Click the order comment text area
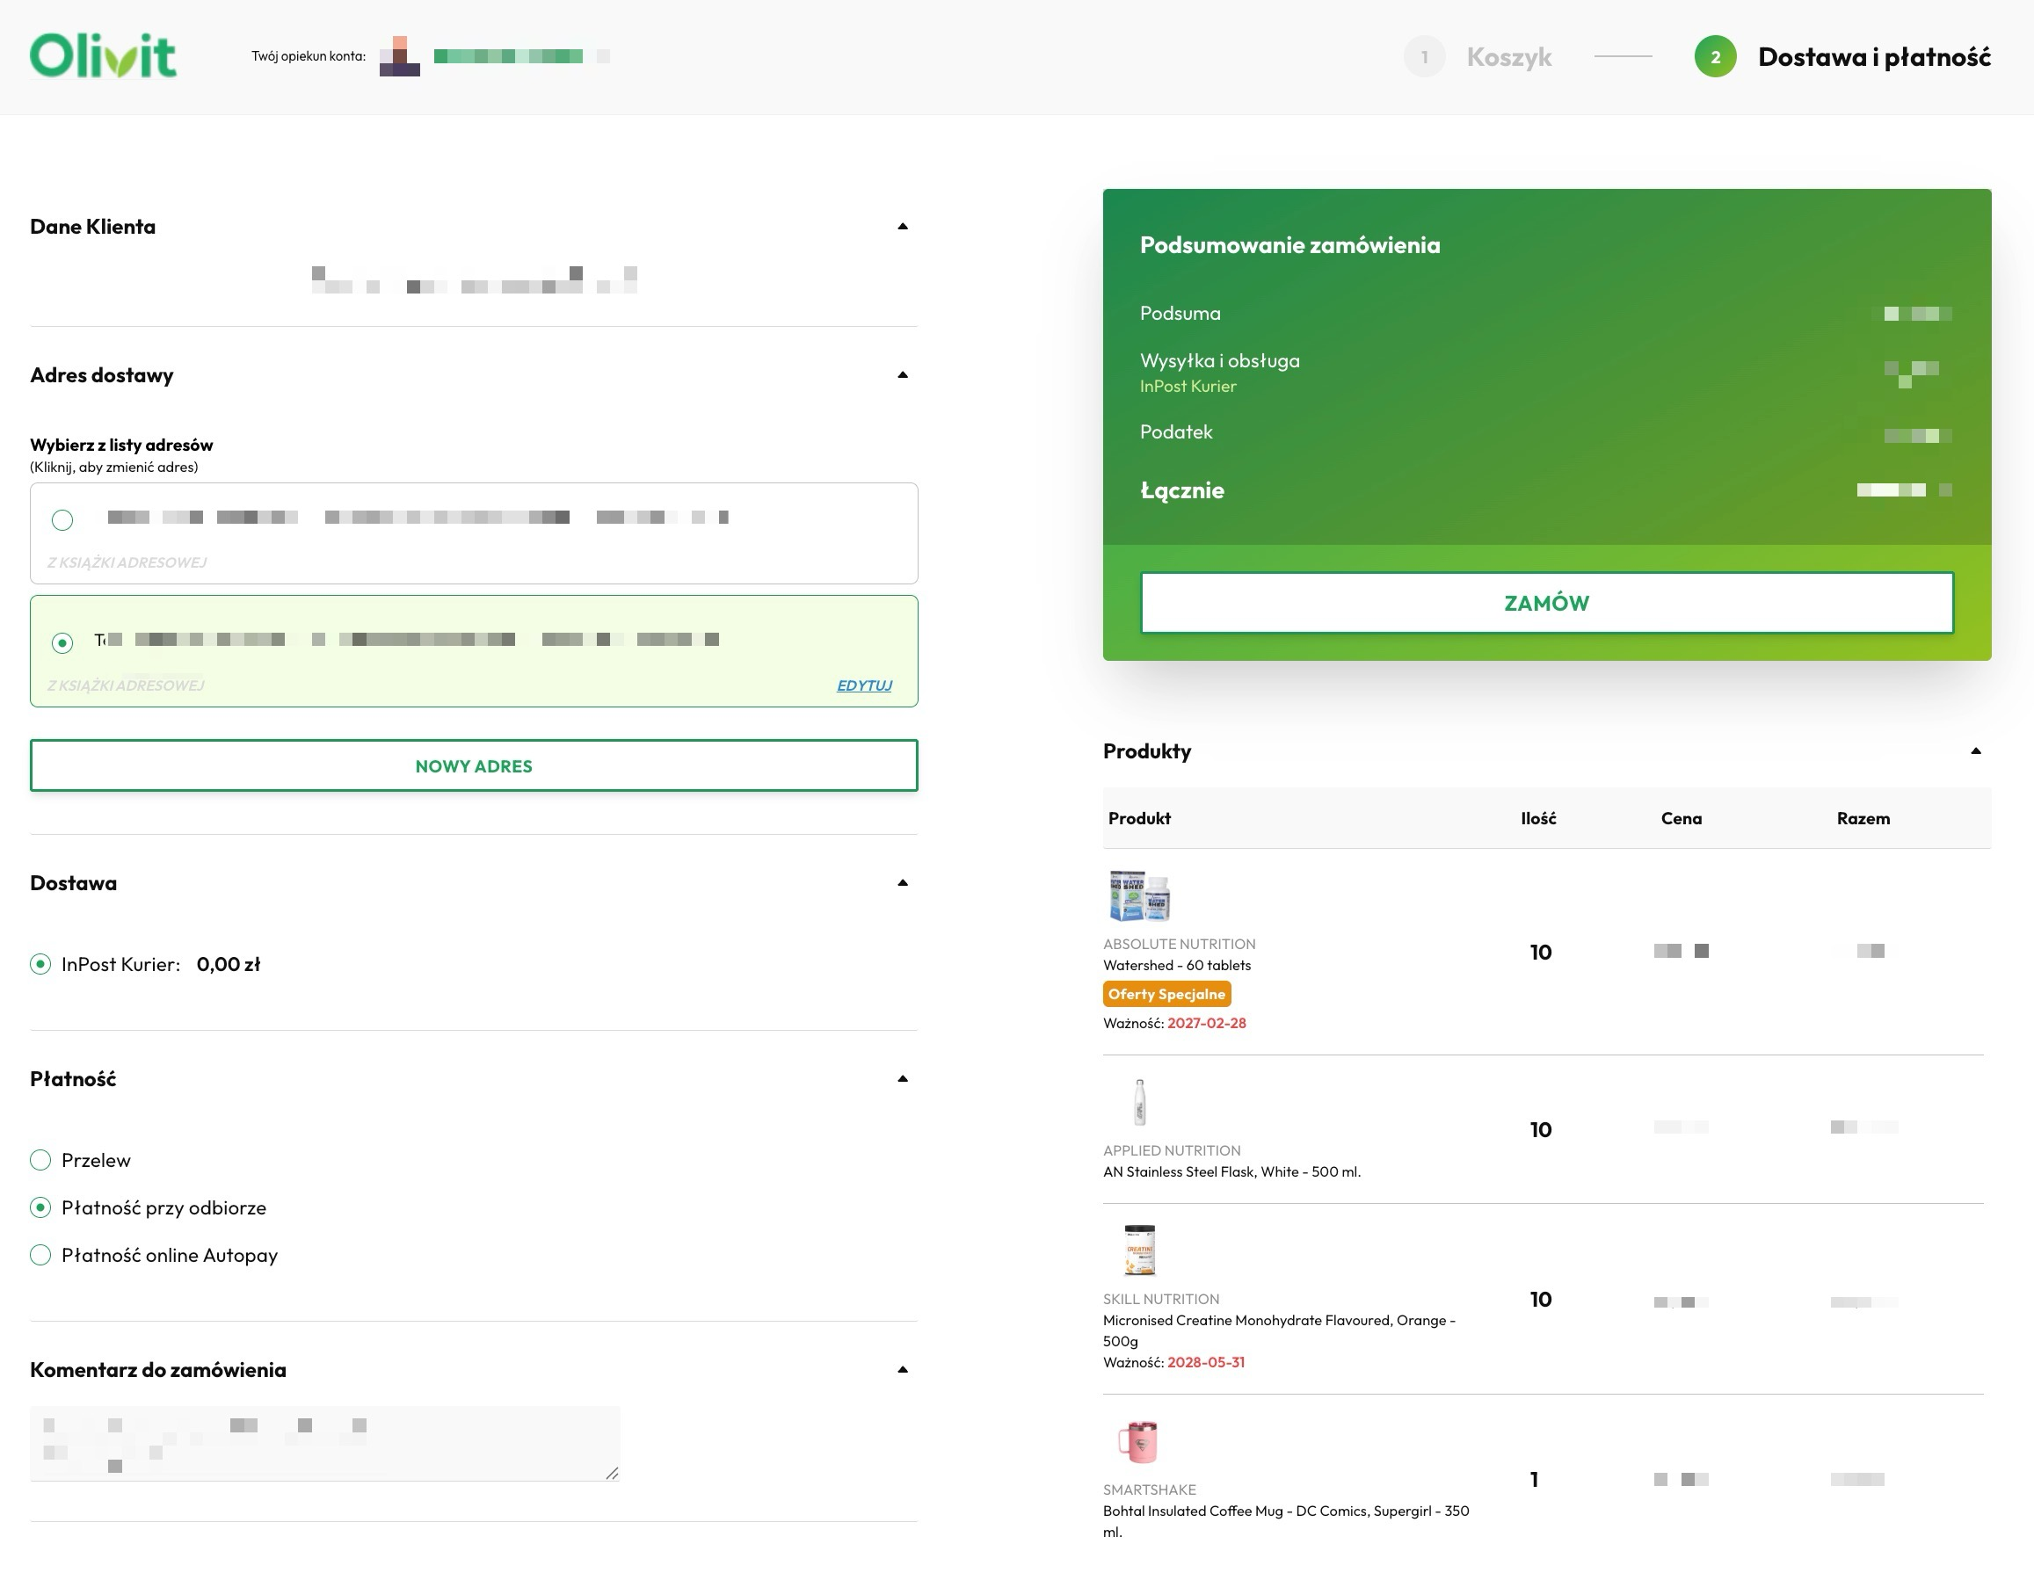The height and width of the screenshot is (1573, 2034). (324, 1444)
